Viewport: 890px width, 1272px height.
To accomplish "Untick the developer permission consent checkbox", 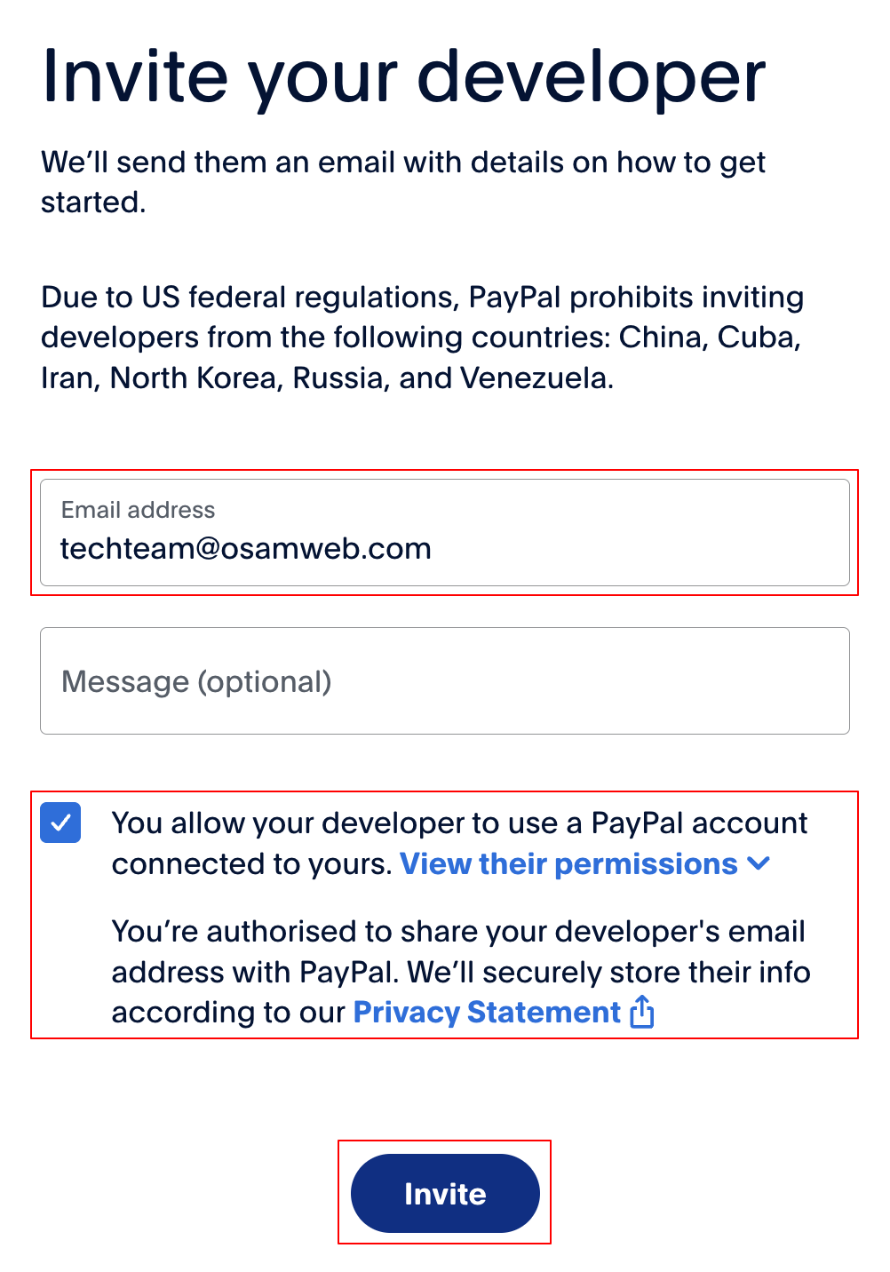I will [60, 823].
